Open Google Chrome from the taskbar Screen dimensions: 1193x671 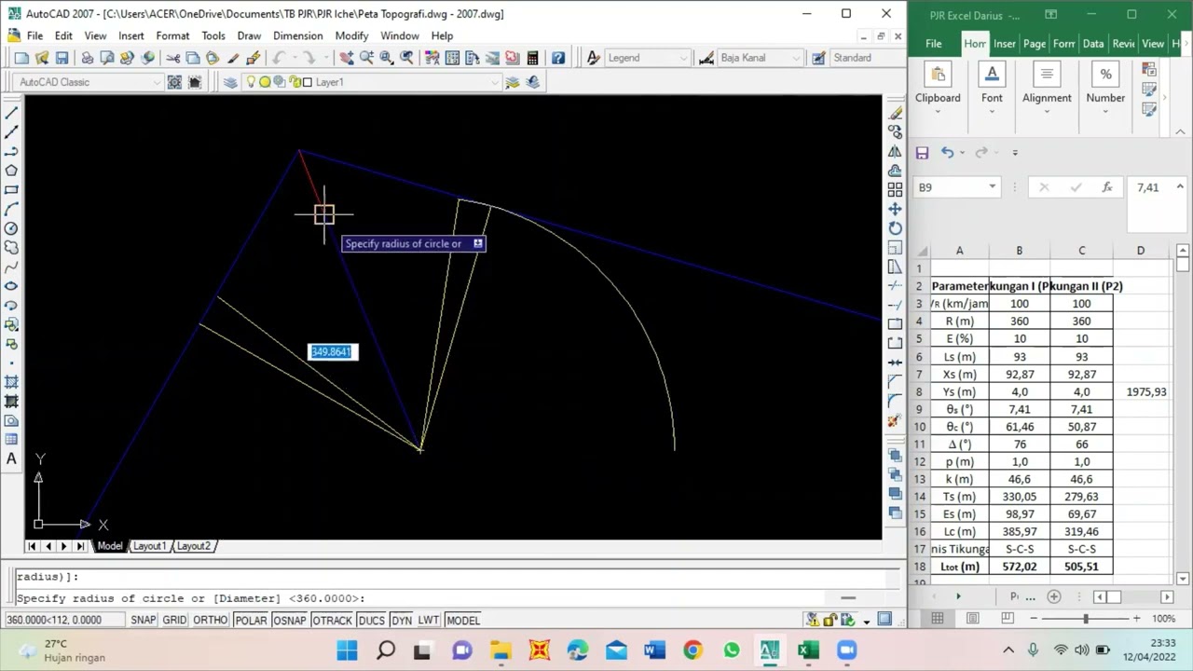tap(692, 650)
